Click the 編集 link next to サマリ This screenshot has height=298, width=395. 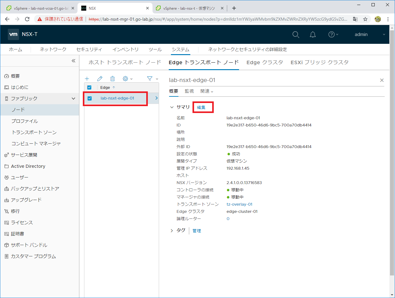point(201,107)
